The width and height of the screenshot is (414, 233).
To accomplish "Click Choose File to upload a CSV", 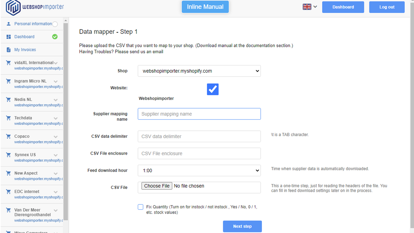I will pyautogui.click(x=157, y=186).
